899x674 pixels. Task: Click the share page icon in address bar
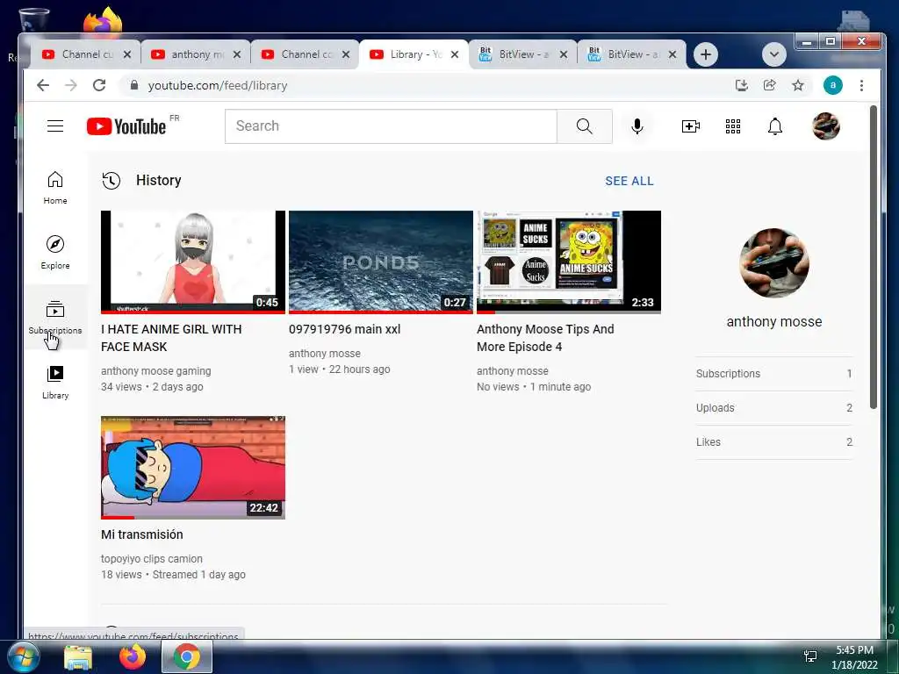769,85
